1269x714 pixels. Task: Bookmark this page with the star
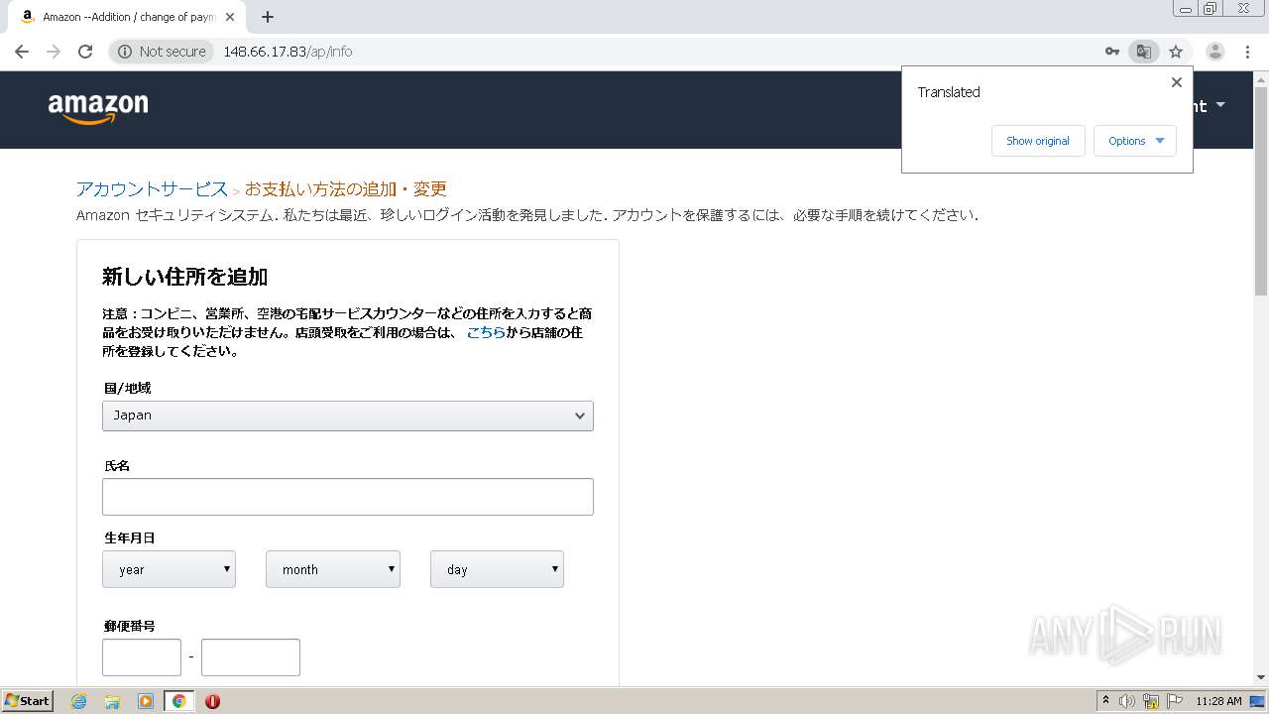click(x=1176, y=52)
